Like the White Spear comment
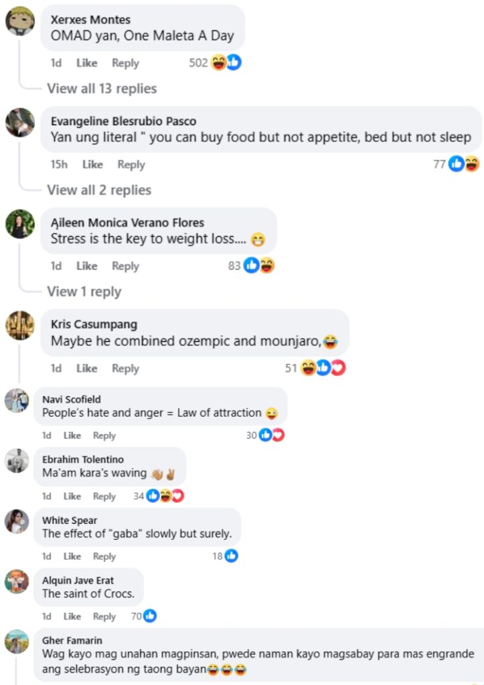 click(x=72, y=556)
